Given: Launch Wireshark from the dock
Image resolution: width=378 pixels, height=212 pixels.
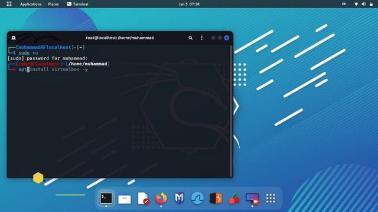Looking at the screenshot, I should 197,198.
